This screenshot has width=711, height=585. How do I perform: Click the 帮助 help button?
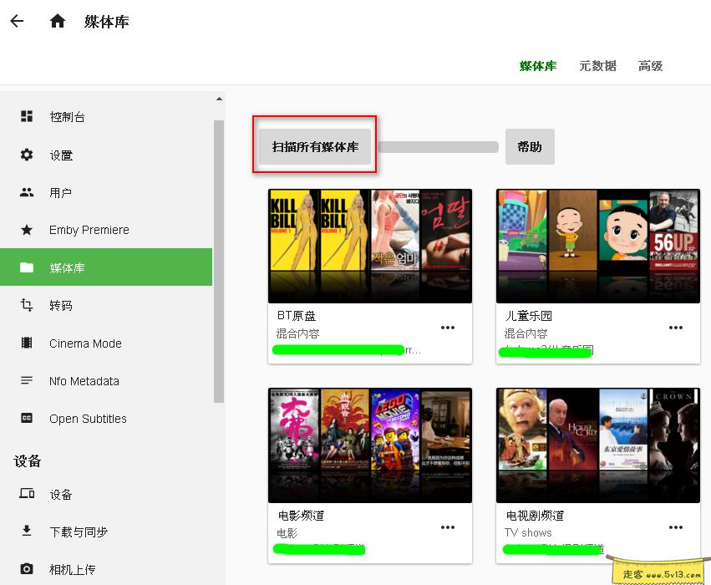click(x=530, y=145)
